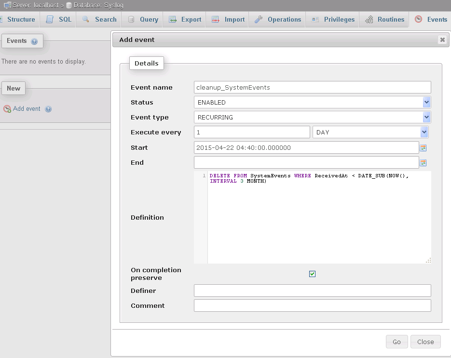The image size is (451, 358).
Task: Switch to the Structure tab
Action: pos(19,20)
